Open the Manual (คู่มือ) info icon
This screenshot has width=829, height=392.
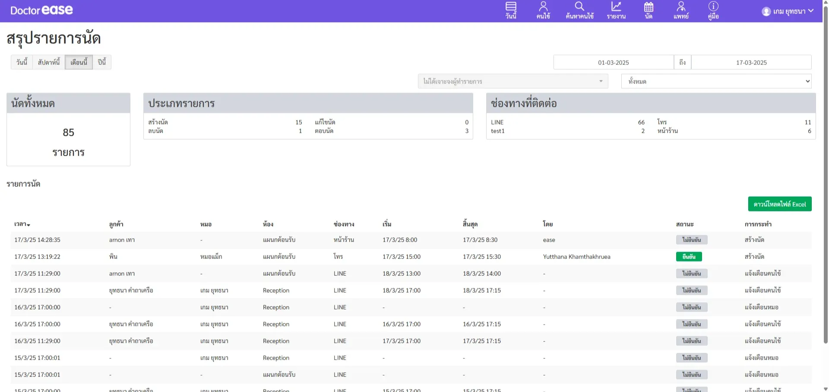point(713,6)
